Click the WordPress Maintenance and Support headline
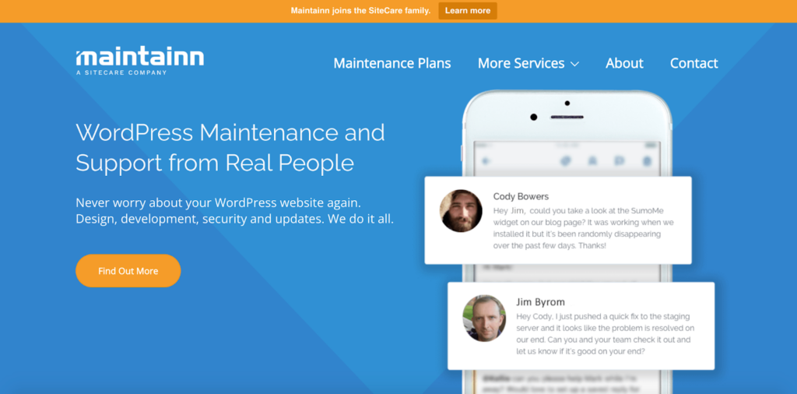This screenshot has height=394, width=797. coord(230,148)
